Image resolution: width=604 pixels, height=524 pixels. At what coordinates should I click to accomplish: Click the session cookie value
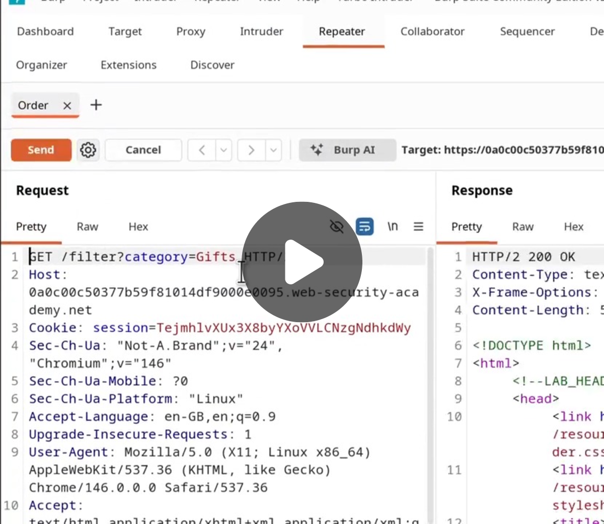point(283,328)
